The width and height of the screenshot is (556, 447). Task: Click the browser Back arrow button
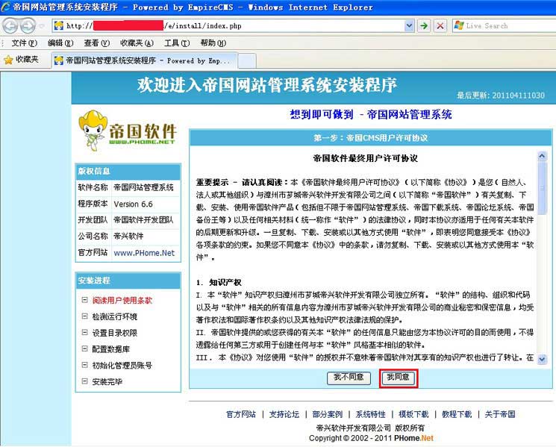pyautogui.click(x=10, y=25)
